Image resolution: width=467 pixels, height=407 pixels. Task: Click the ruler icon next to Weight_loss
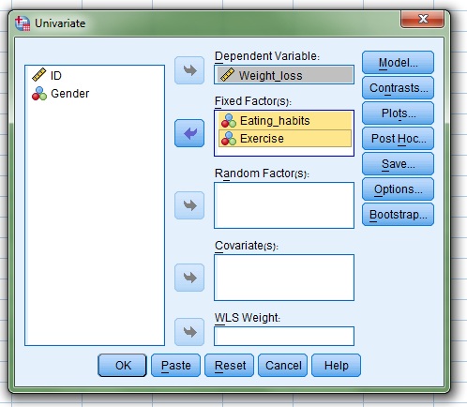227,75
